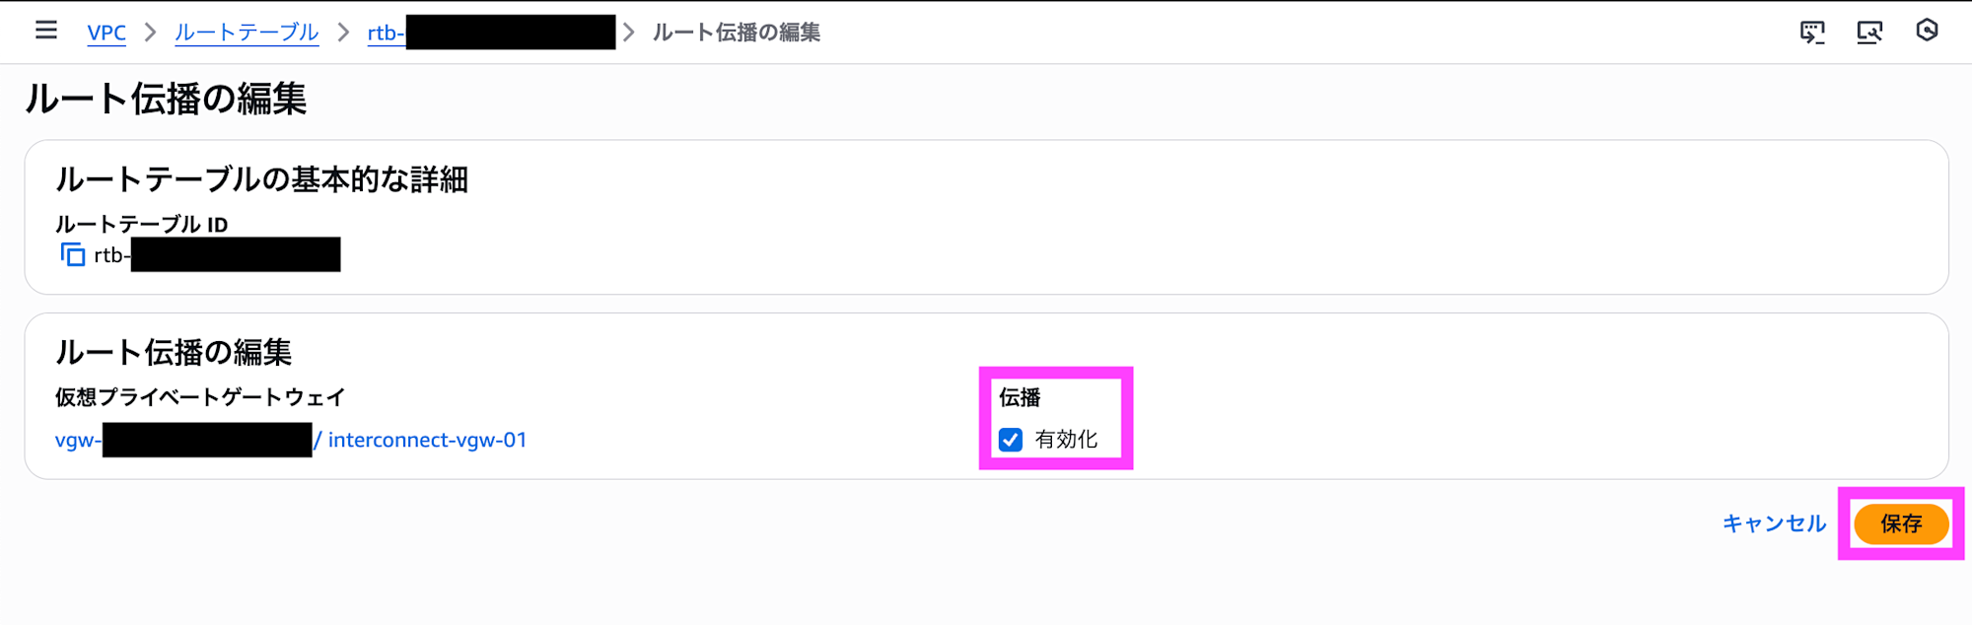Click the 有効化 label text
This screenshot has height=625, width=1972.
pyautogui.click(x=1066, y=440)
